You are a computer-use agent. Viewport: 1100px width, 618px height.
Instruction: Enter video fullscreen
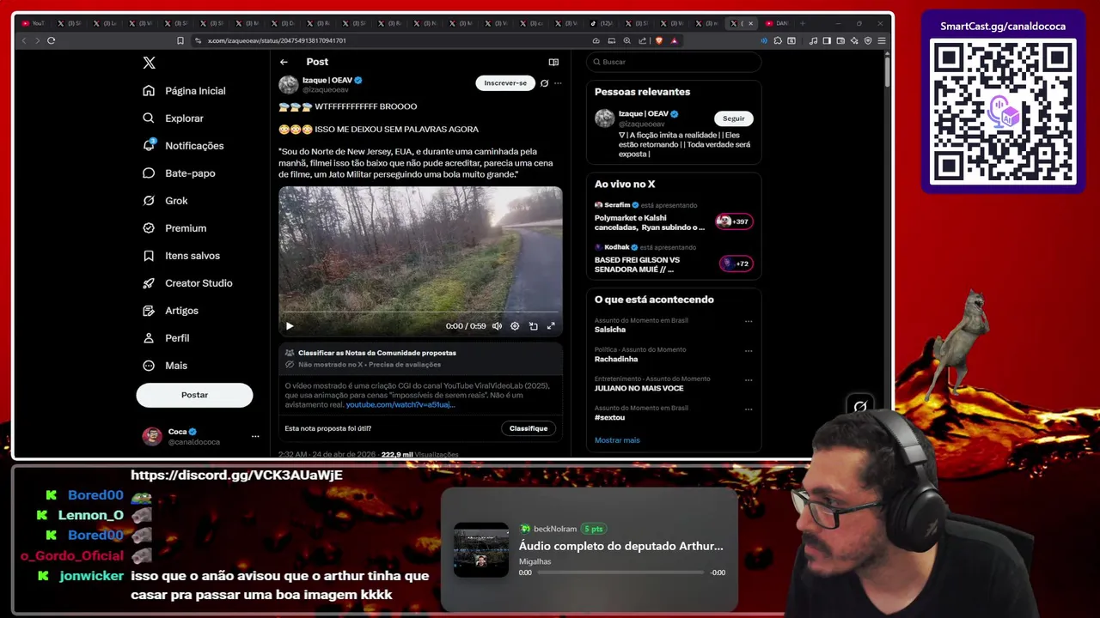click(x=551, y=326)
